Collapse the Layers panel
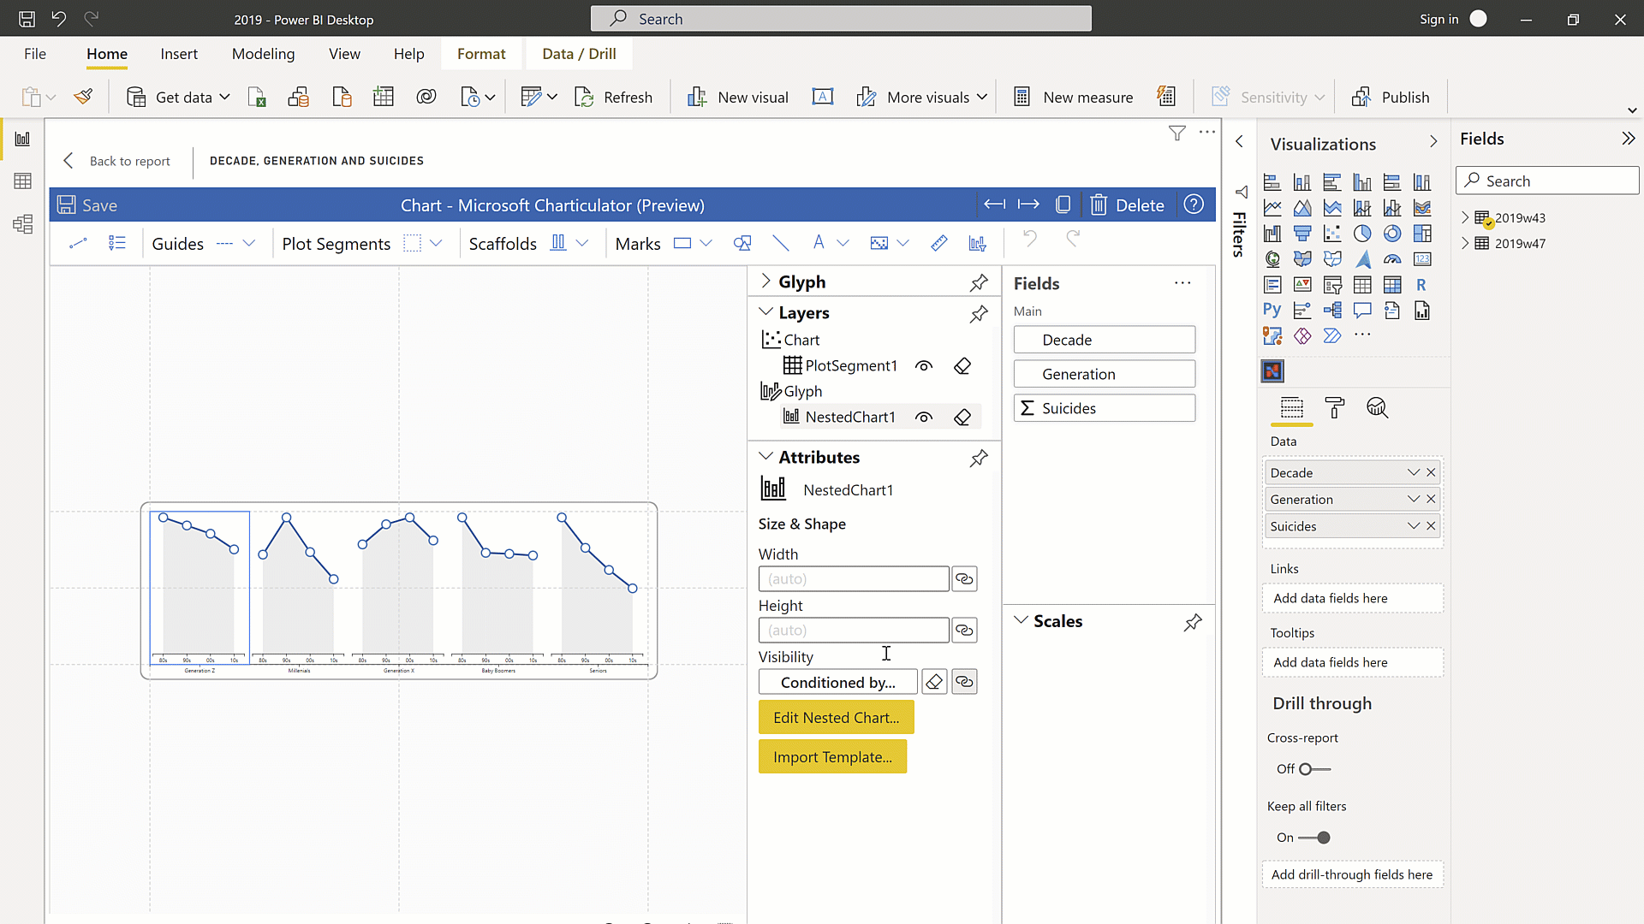This screenshot has width=1644, height=924. (x=766, y=312)
